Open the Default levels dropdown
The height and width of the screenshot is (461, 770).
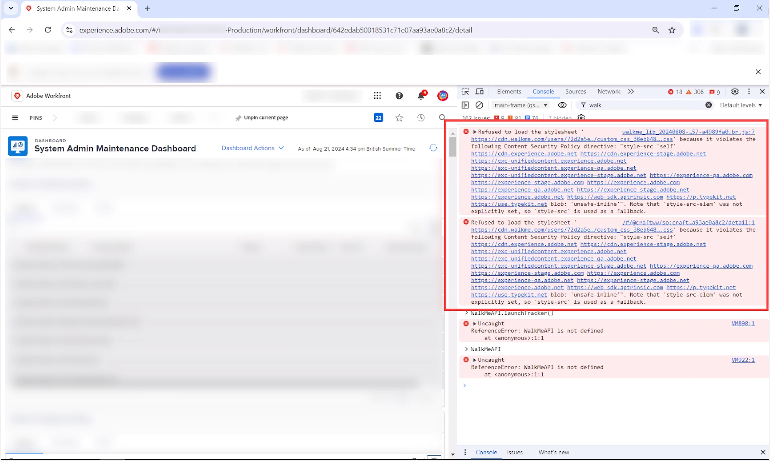pyautogui.click(x=741, y=105)
